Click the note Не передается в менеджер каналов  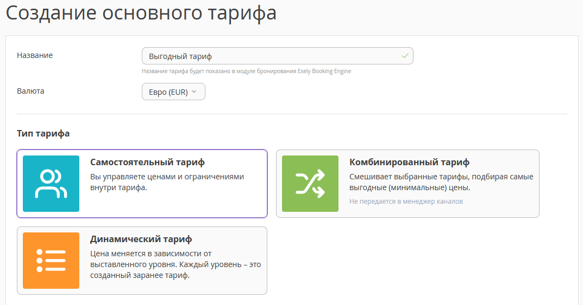point(406,201)
